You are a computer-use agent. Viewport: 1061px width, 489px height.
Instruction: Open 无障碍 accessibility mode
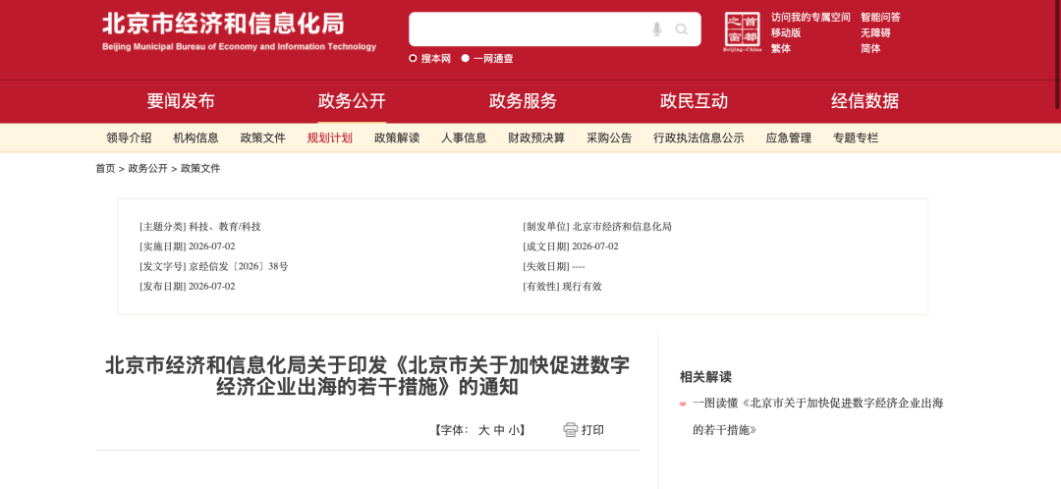875,32
